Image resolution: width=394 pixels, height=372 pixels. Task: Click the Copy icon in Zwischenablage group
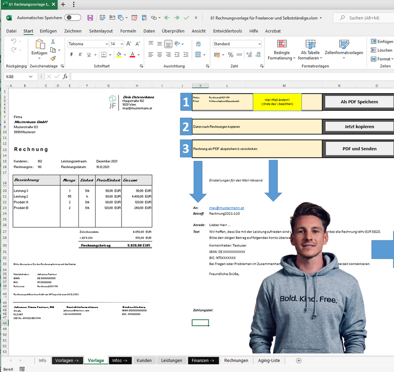pos(53,50)
